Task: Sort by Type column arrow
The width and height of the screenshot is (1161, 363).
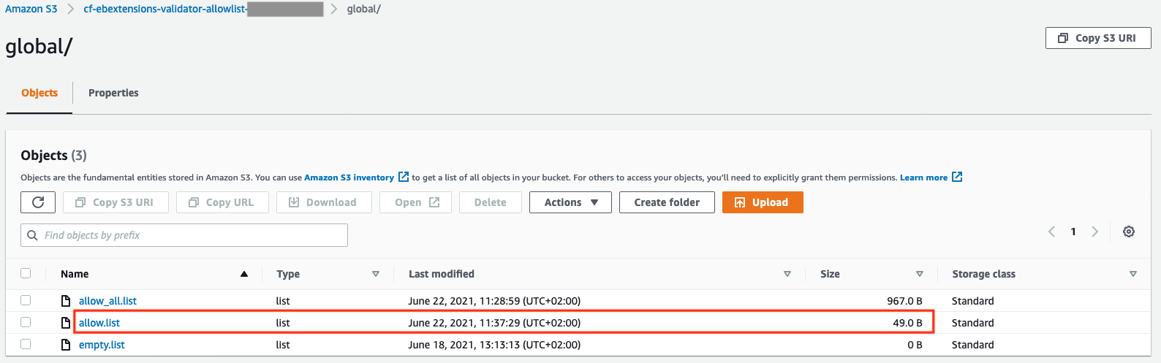Action: 376,274
